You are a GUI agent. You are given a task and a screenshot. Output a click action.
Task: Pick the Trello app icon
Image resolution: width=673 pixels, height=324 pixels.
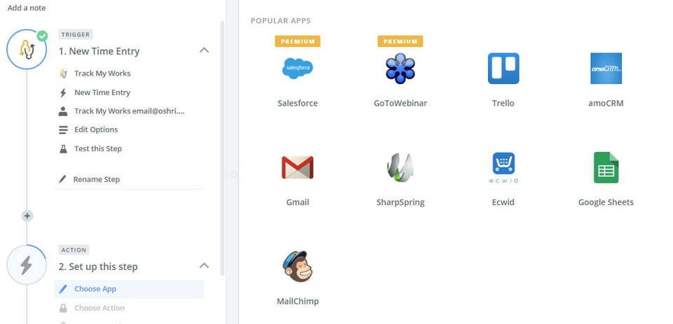pyautogui.click(x=503, y=69)
